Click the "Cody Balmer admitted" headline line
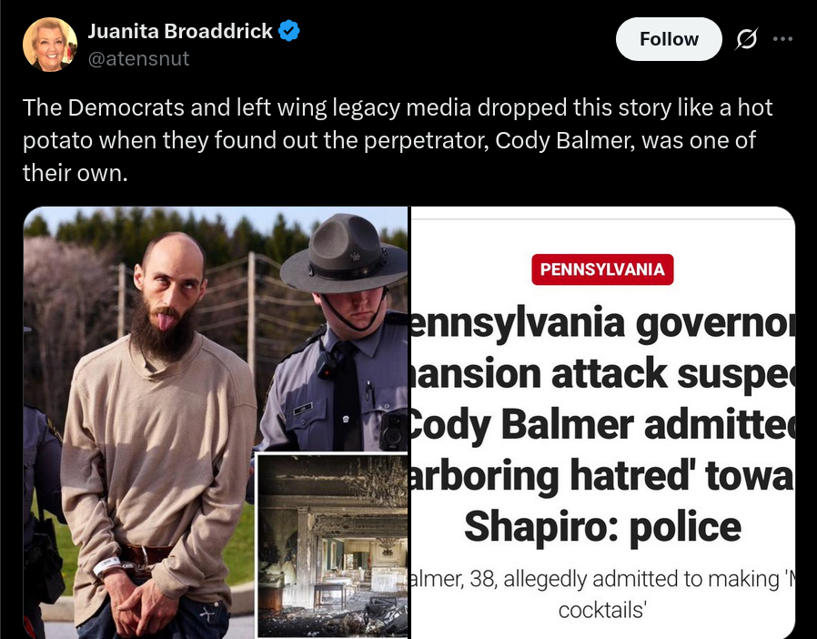 [x=600, y=425]
